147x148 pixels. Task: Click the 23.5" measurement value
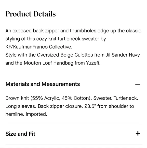89,106
